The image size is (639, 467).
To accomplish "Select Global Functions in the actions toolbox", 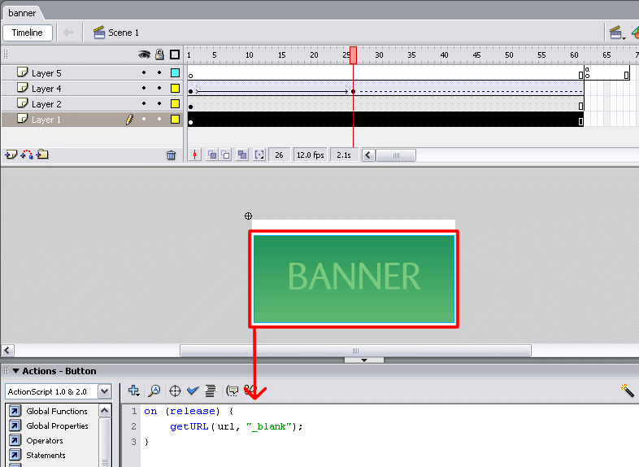I will click(57, 412).
